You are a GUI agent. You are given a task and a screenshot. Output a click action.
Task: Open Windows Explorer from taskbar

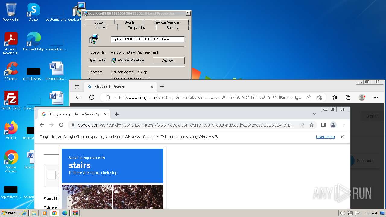pos(34,213)
